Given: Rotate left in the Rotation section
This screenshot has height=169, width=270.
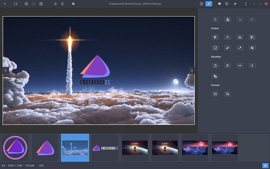Looking at the screenshot, I should [x=215, y=65].
